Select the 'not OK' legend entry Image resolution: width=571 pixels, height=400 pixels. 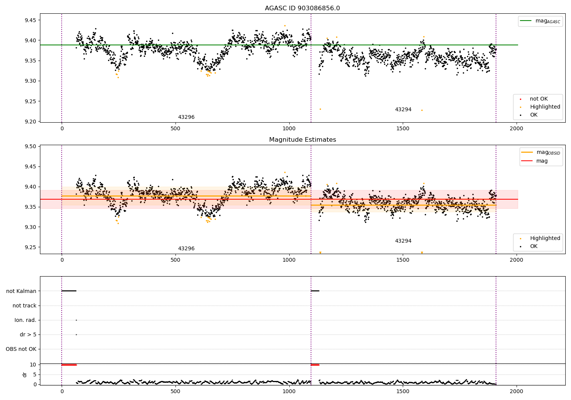point(539,99)
